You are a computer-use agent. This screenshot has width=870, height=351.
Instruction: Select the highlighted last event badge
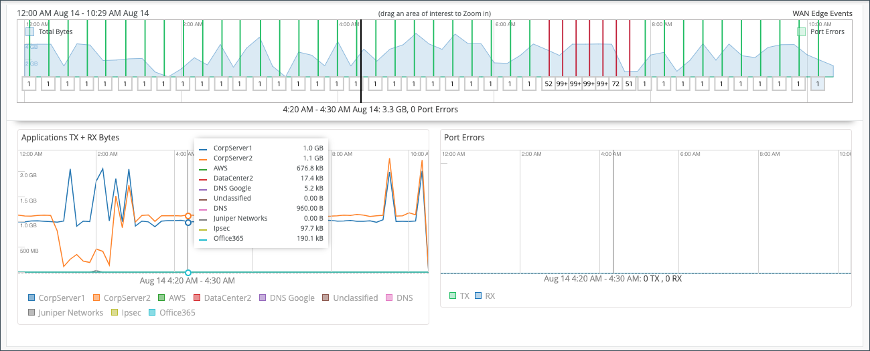click(x=818, y=84)
